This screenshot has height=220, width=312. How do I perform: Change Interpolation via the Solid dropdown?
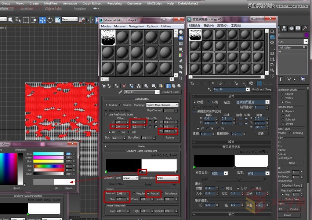coord(167,178)
